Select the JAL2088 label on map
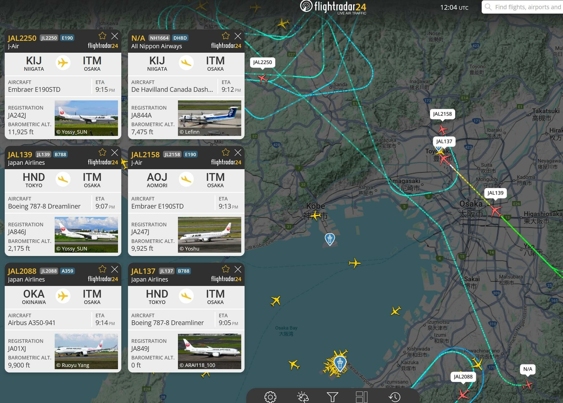Screen dimensions: 563x403 click(463, 377)
